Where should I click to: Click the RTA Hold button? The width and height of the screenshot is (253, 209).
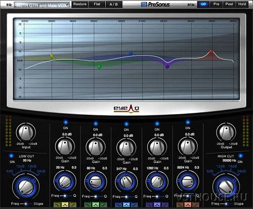(x=242, y=4)
